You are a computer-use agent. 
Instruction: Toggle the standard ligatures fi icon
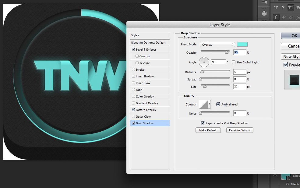pyautogui.click(x=276, y=17)
